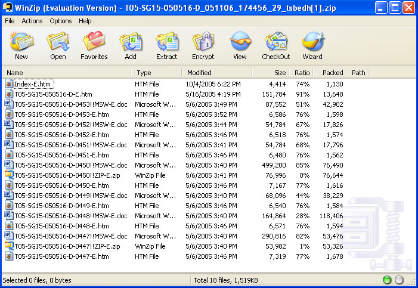Viewport: 418px width, 288px height.
Task: Click the status text Total 18 files, 1,519KB
Action: (225, 280)
